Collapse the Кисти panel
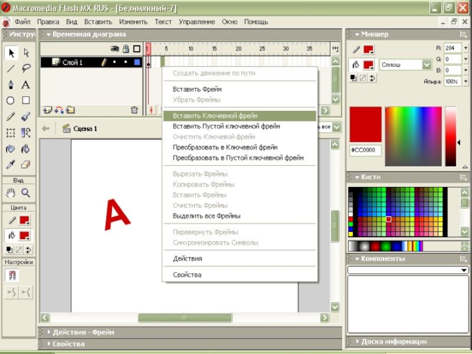This screenshot has width=472, height=354. pos(357,178)
